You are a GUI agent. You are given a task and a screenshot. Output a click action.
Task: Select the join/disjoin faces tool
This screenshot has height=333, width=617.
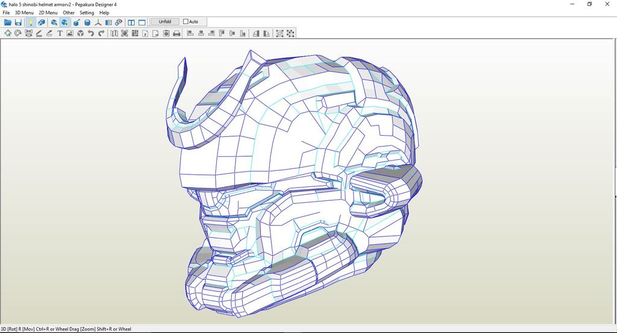coord(28,34)
